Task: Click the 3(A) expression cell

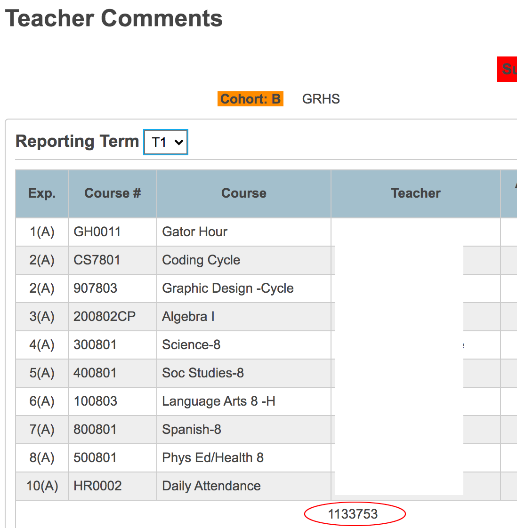Action: 42,317
